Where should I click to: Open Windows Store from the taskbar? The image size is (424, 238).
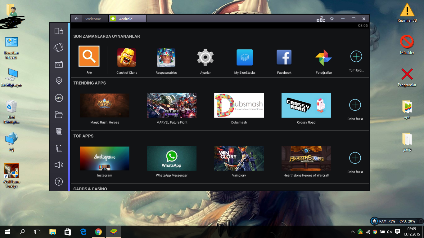(x=68, y=232)
